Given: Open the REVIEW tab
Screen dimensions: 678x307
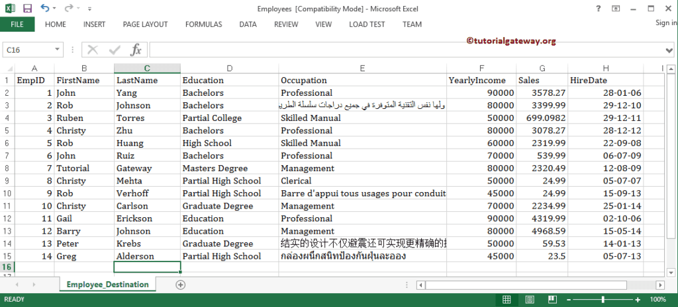Looking at the screenshot, I should [x=286, y=24].
